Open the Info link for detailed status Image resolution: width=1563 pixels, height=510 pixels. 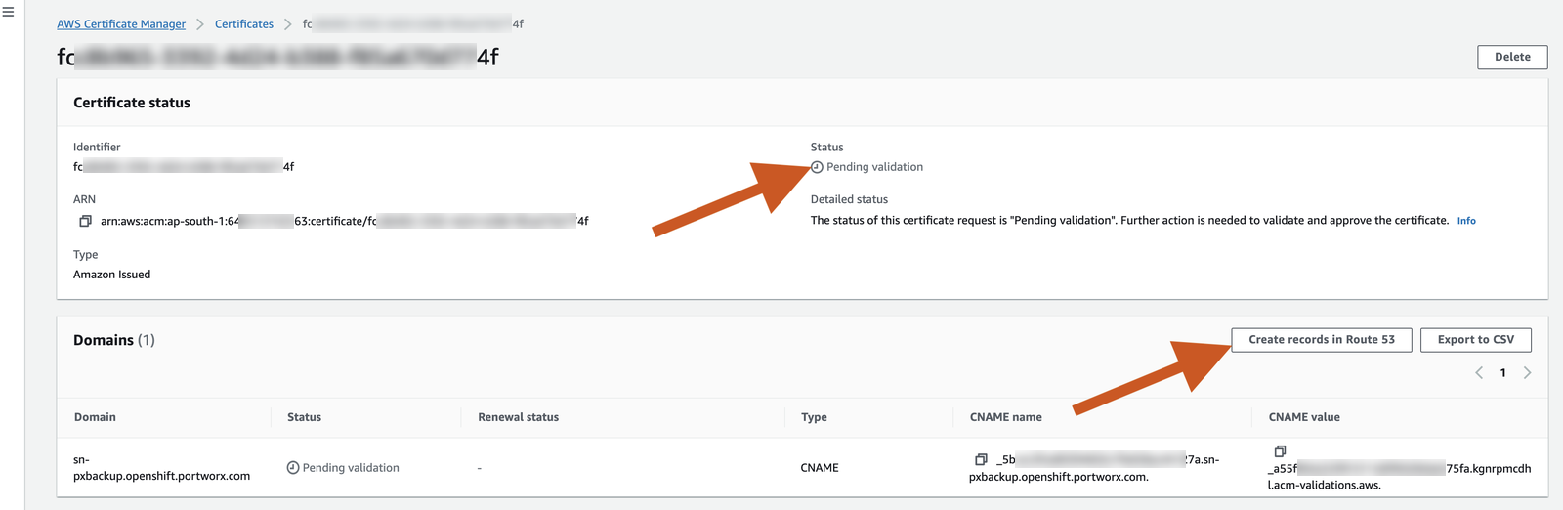[1466, 221]
